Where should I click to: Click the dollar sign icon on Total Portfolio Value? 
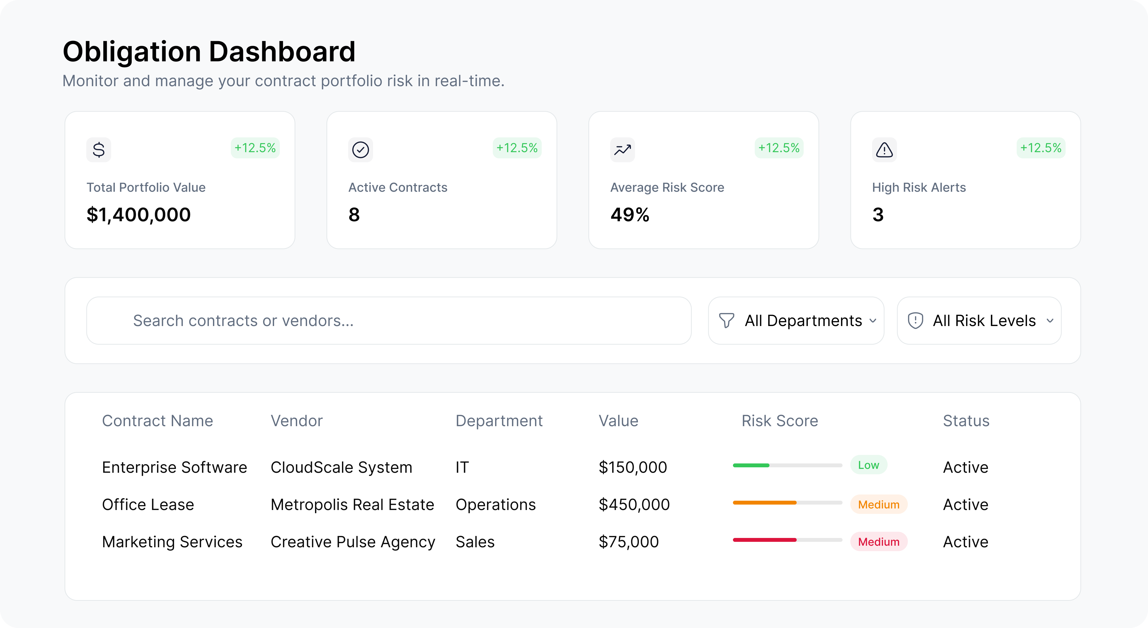(98, 150)
